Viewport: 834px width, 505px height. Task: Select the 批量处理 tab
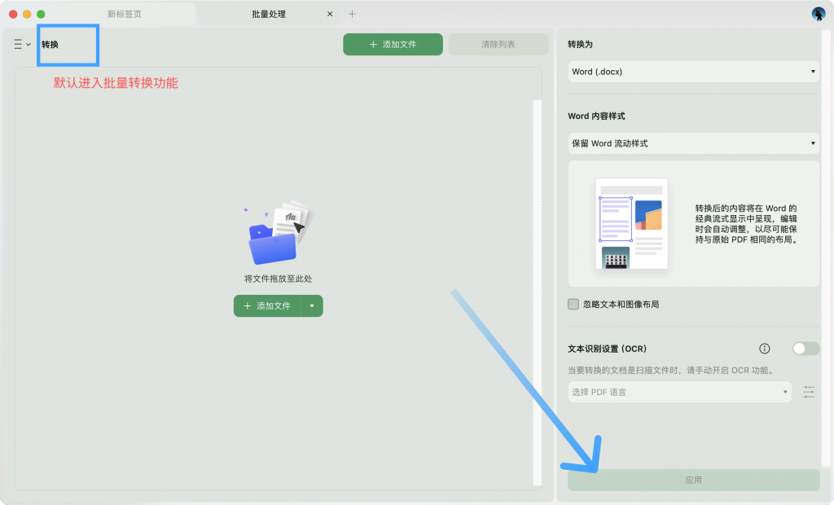pyautogui.click(x=269, y=15)
